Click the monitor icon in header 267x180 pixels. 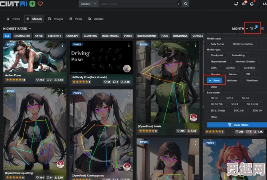click(x=236, y=4)
